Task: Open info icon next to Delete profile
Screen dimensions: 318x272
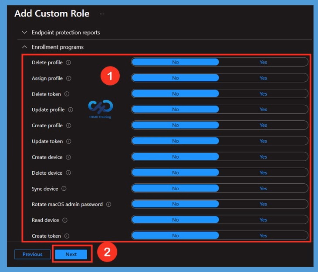Action: coord(68,63)
